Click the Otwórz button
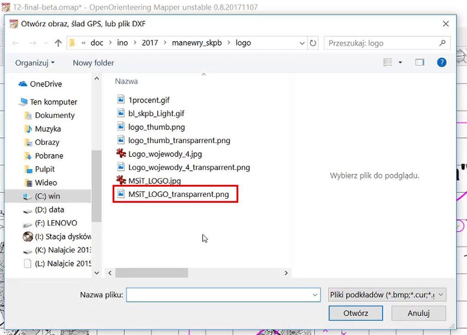 356,313
